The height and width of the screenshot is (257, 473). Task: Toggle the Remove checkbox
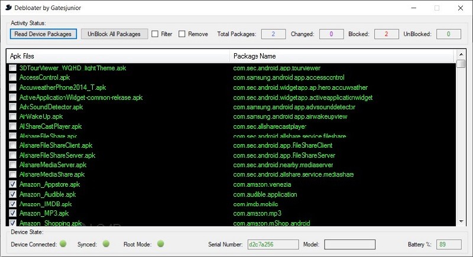point(182,34)
